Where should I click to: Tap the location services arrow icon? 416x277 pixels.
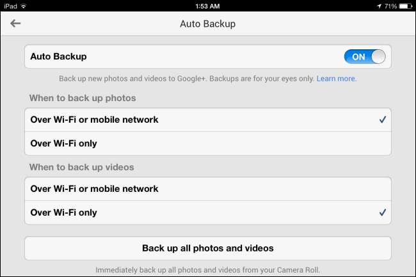point(379,6)
